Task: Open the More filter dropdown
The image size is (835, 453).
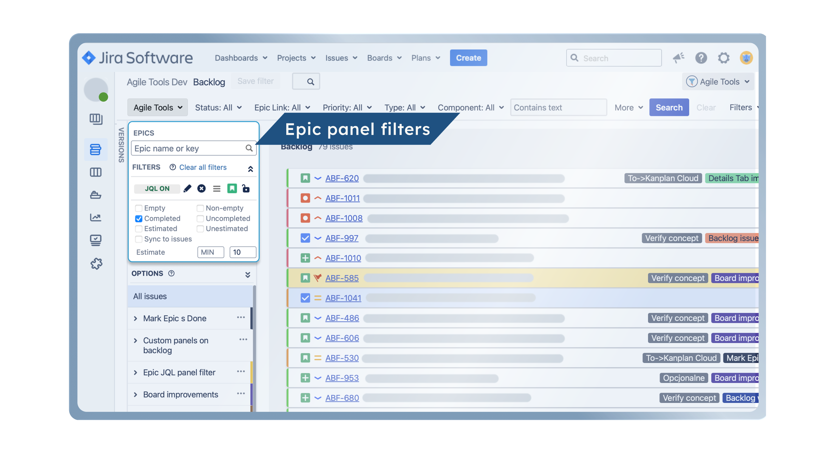Action: point(628,107)
